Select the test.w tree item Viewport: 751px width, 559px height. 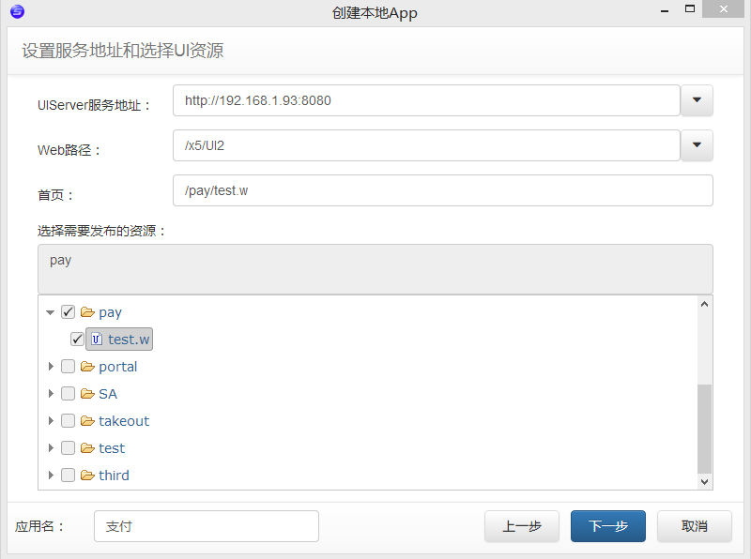(119, 340)
